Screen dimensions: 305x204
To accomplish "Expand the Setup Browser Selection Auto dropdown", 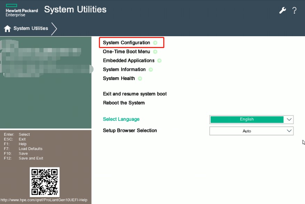I will coord(251,131).
